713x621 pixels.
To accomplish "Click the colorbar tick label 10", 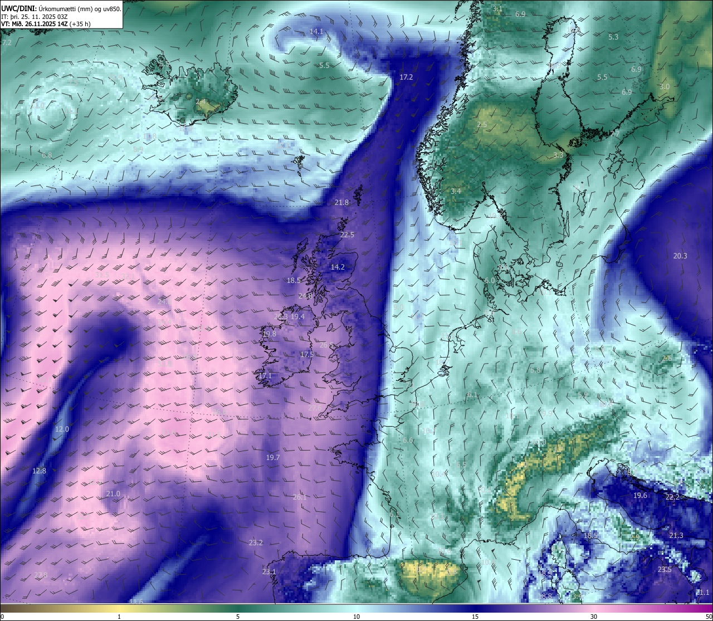I will click(356, 617).
